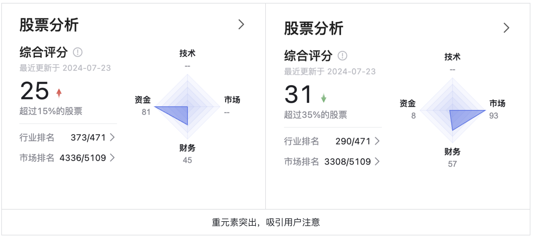The height and width of the screenshot is (238, 533).
Task: Click the right card radar chart with 市场 93
Action: point(452,111)
